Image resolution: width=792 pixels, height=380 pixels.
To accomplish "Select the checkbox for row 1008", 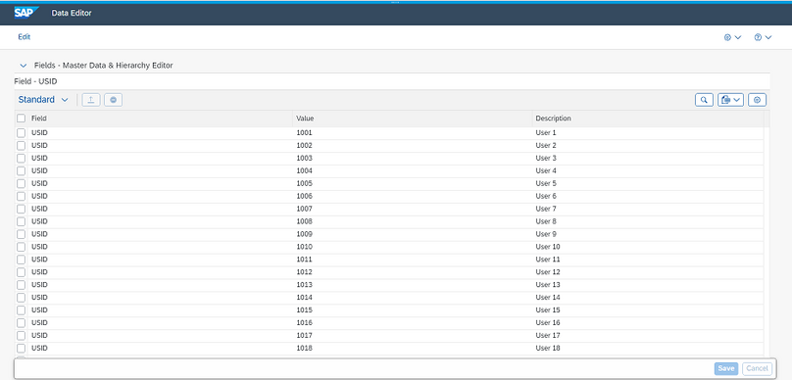I will click(x=22, y=221).
